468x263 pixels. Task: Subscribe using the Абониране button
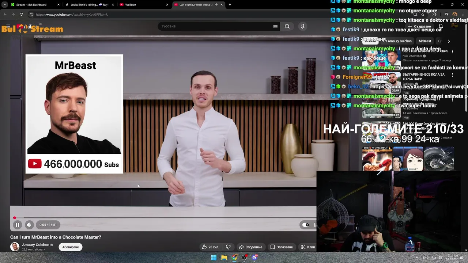pos(71,247)
